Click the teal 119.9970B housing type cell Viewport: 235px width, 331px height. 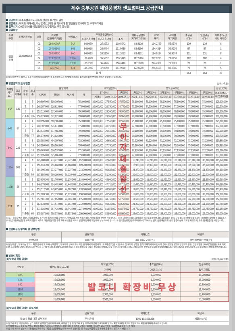(54, 63)
